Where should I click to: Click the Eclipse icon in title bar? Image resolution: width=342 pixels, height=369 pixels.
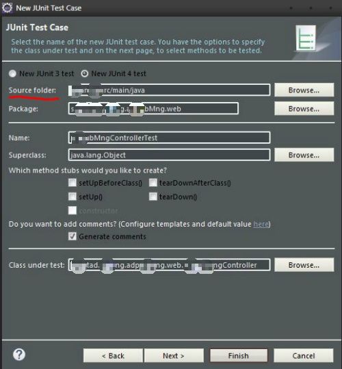click(7, 8)
